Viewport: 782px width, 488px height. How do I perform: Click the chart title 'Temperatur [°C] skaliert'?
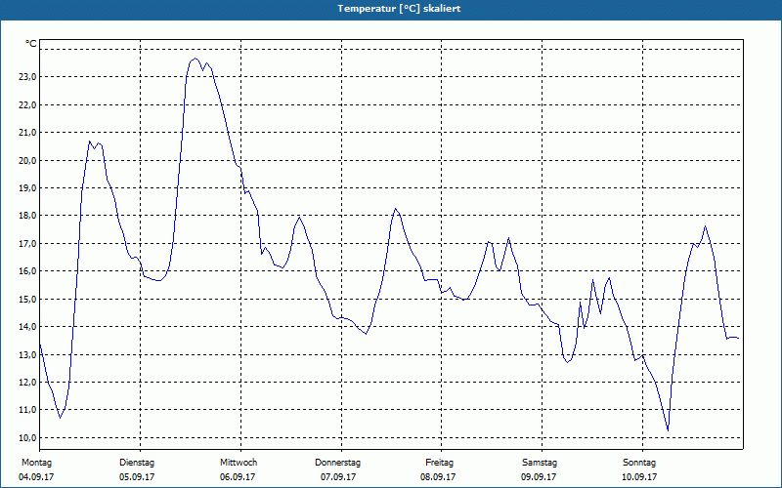tap(399, 9)
